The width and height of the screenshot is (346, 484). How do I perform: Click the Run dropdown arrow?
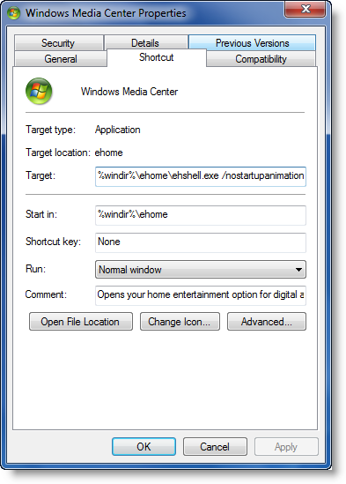pyautogui.click(x=298, y=270)
